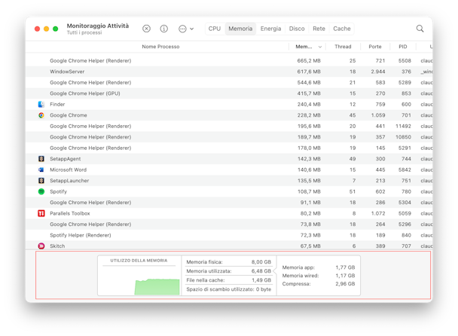Select the Cache tab
Screen dimensions: 458x336
point(342,29)
